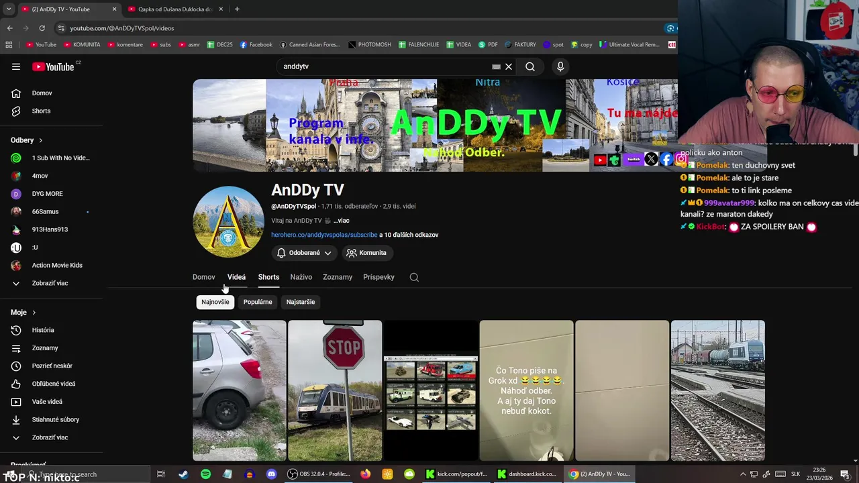
Task: Click the AnDDy TV channel avatar
Action: [x=228, y=221]
